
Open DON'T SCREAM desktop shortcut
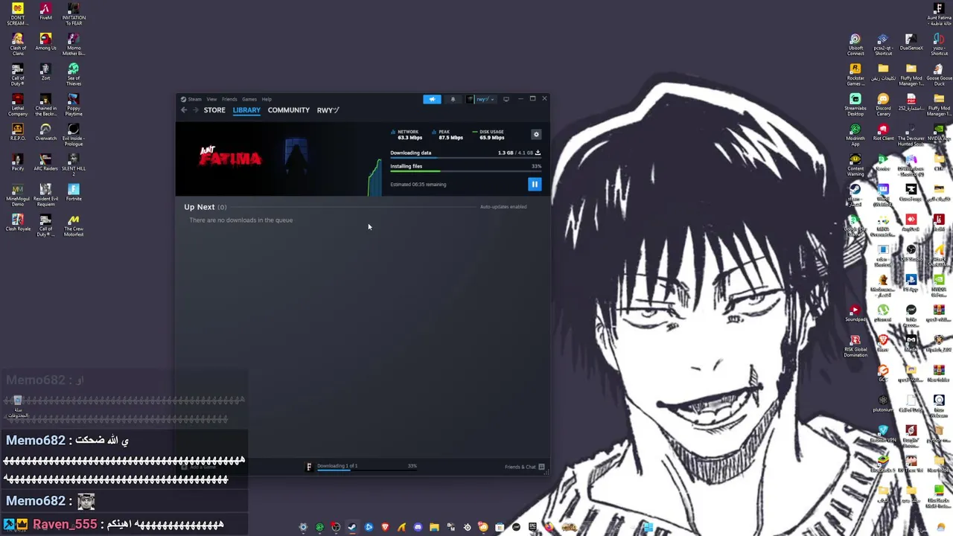click(x=17, y=14)
